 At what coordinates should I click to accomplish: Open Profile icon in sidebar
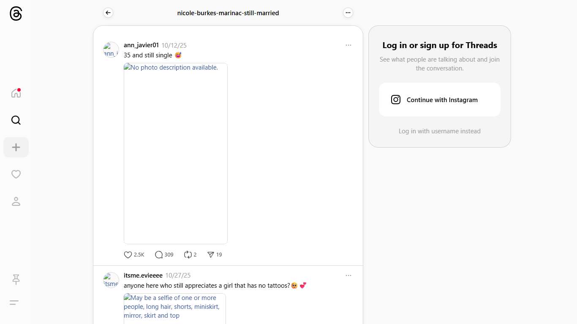(16, 202)
